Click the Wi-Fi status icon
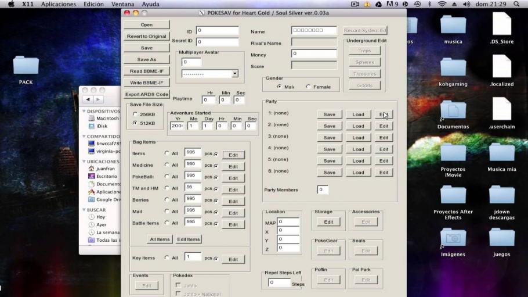528x297 pixels. coord(442,4)
